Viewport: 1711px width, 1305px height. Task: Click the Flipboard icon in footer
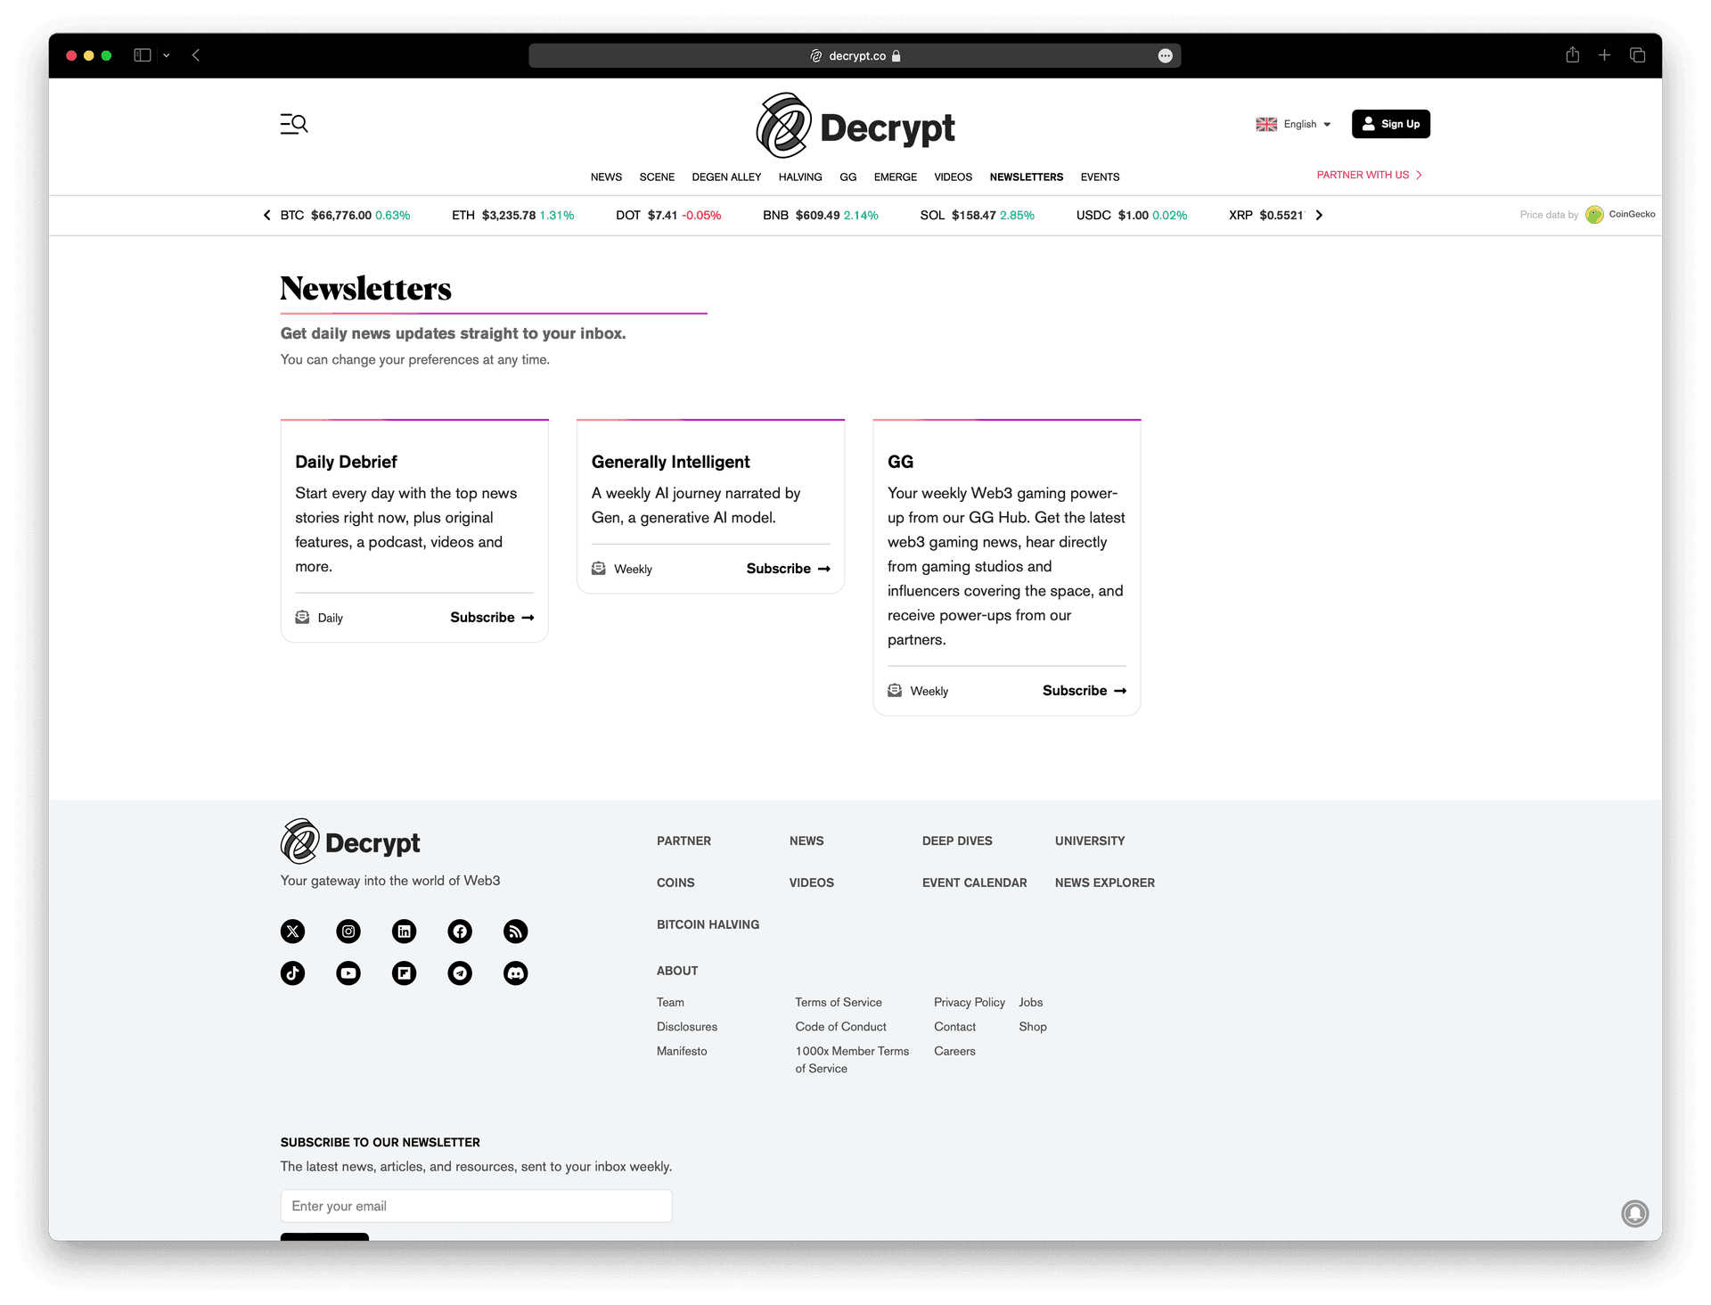coord(404,973)
